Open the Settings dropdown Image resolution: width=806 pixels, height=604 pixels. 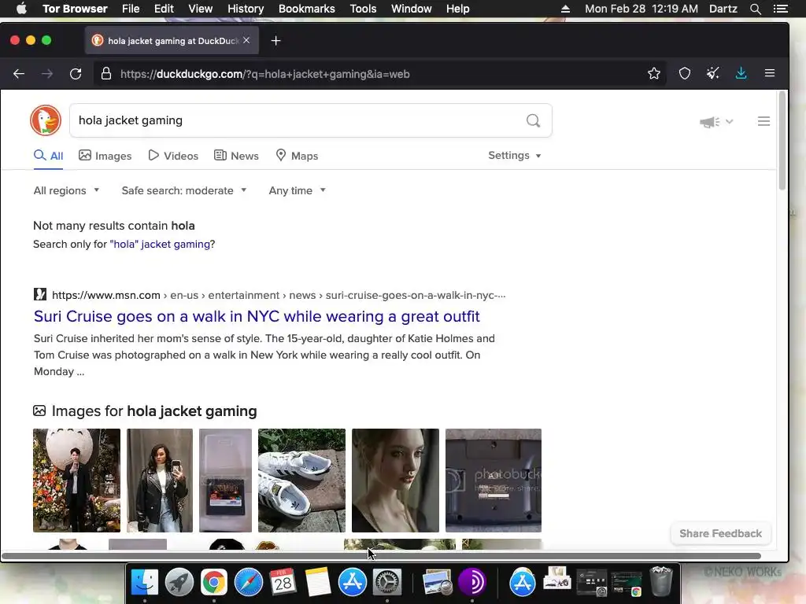click(515, 155)
